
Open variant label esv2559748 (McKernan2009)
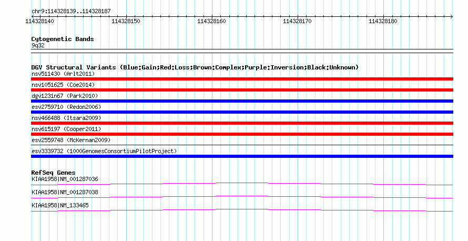(71, 140)
